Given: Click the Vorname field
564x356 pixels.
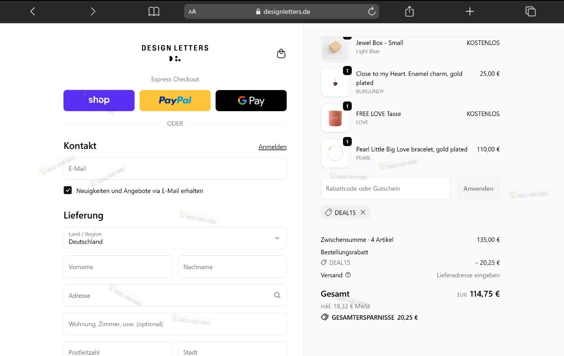Looking at the screenshot, I should [118, 267].
